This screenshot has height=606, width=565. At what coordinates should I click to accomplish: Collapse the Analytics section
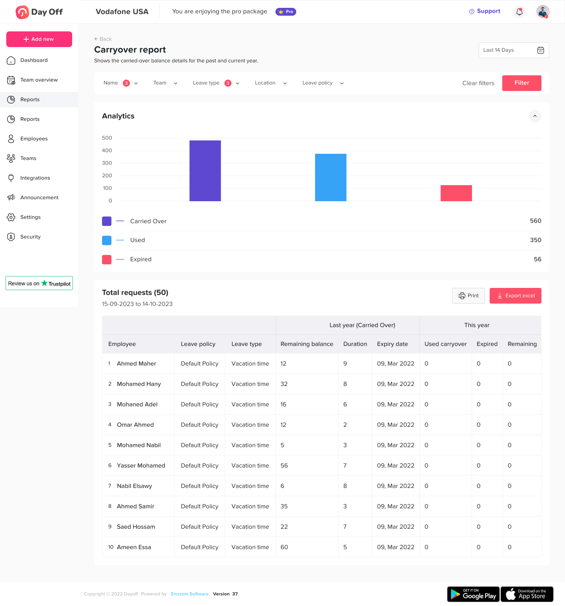(535, 116)
